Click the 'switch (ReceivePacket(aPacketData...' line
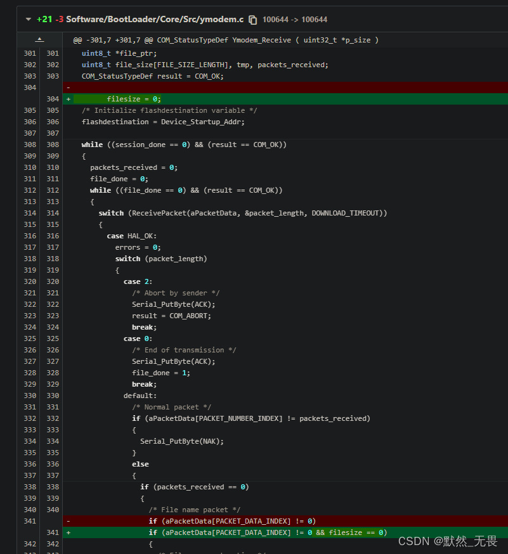 point(243,213)
